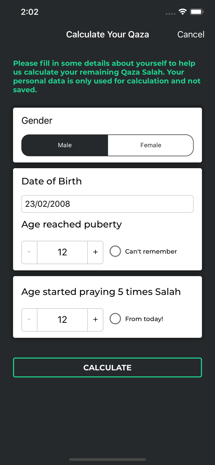Increase the age started praying Salah

(95, 320)
